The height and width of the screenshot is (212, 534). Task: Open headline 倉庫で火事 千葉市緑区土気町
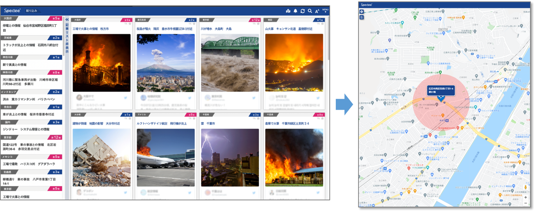tap(287, 124)
